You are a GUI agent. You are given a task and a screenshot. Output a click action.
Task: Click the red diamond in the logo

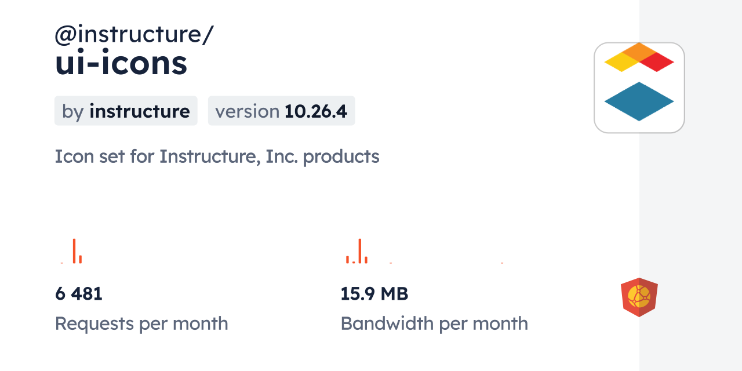657,61
